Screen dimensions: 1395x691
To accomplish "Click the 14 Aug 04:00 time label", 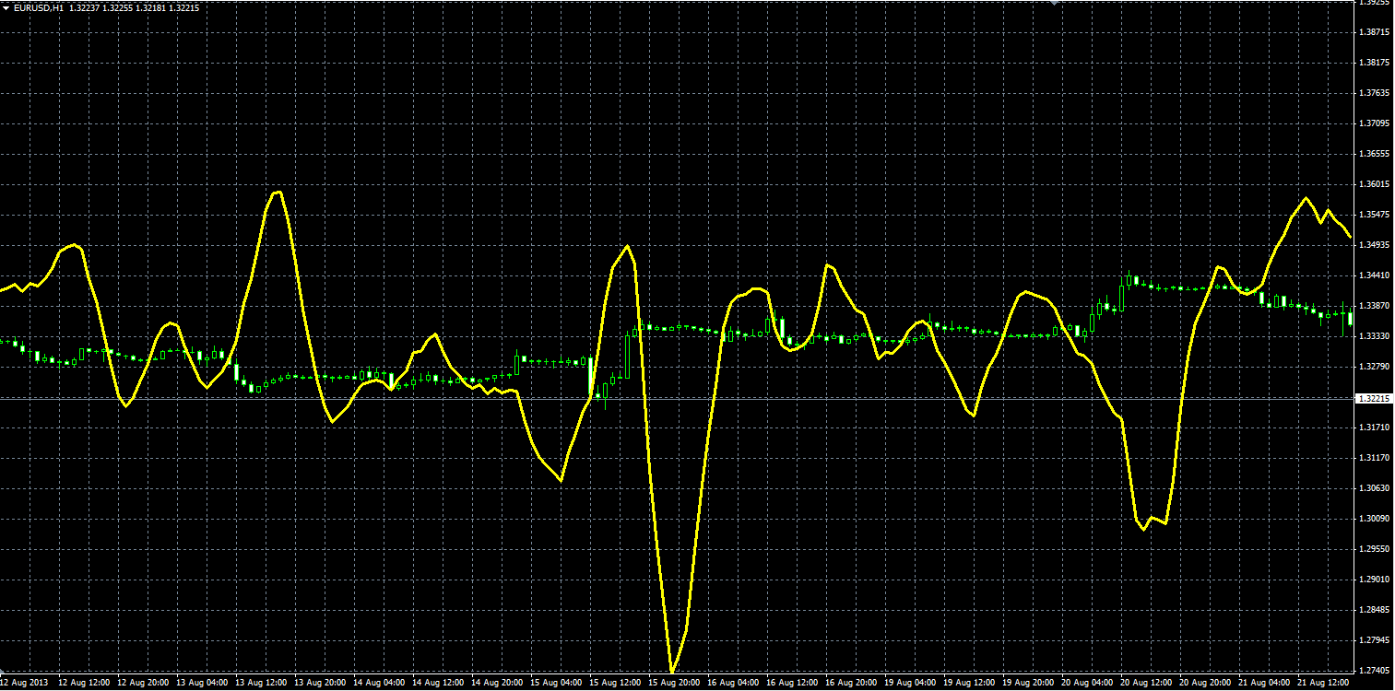I will pos(379,683).
